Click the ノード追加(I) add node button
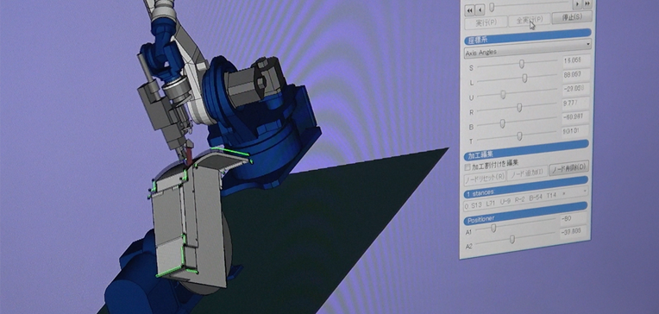The height and width of the screenshot is (314, 659). 527,173
